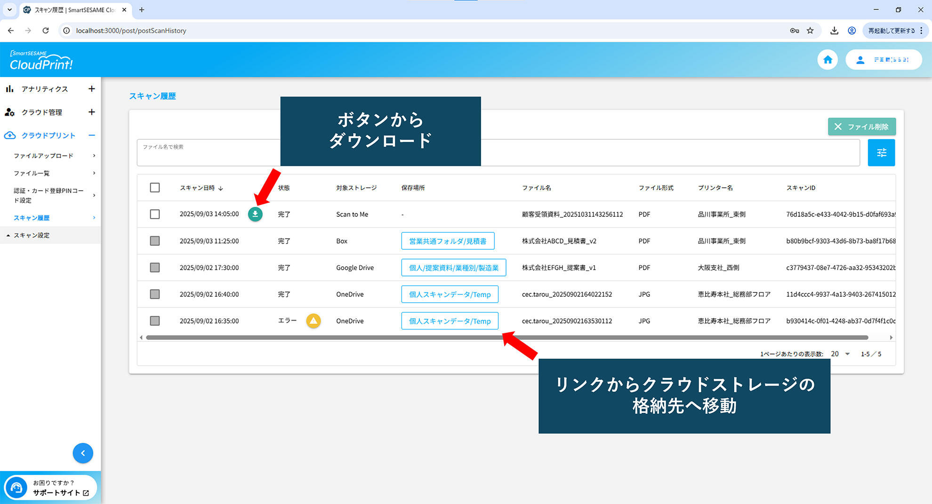Collapse the sidebar with the blue arrow button
Viewport: 932px width, 504px height.
click(x=83, y=453)
